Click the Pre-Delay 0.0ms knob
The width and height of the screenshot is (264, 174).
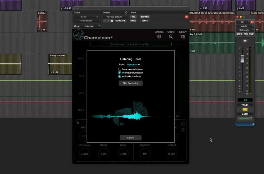pyautogui.click(x=84, y=154)
